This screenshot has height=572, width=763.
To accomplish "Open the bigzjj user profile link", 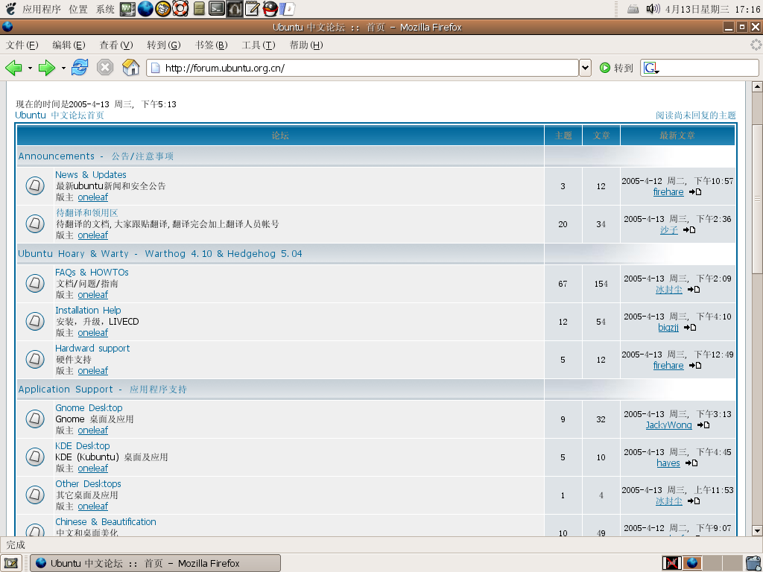I will point(668,328).
